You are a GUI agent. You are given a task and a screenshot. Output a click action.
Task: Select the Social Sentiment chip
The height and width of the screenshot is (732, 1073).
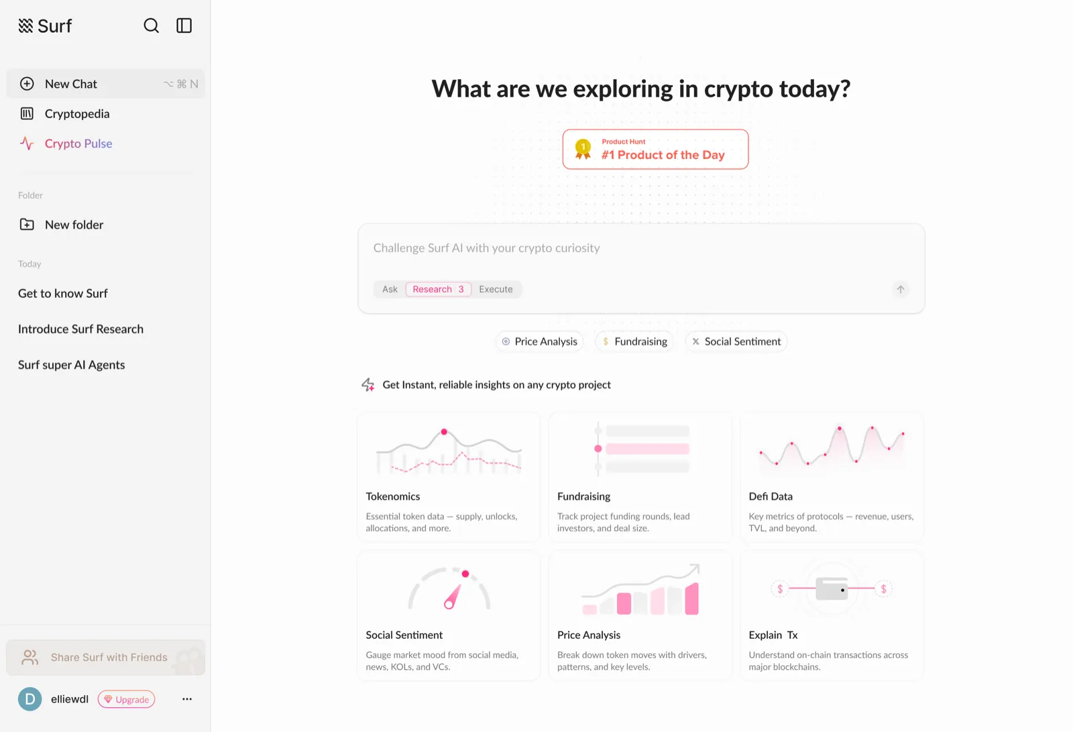(x=736, y=342)
